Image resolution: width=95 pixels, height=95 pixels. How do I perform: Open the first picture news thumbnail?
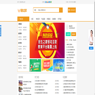(21, 83)
